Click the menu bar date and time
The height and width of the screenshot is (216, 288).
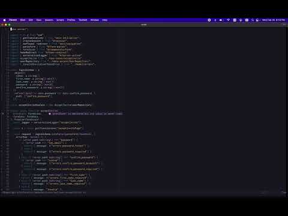274,20
